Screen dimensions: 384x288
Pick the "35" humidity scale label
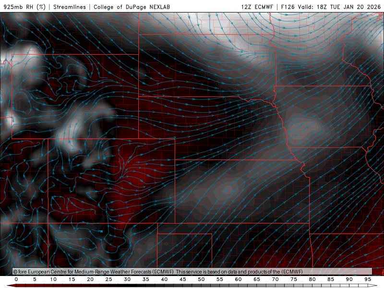(x=146, y=279)
